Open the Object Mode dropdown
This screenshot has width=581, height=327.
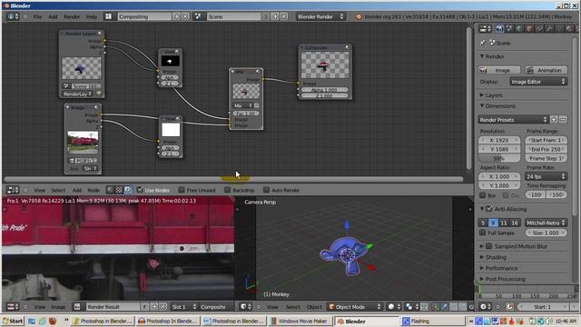point(355,307)
